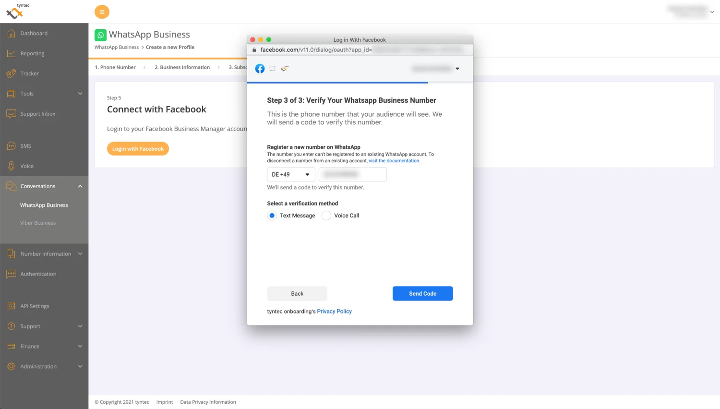Select Voice Call verification method
720x409 pixels.
326,216
